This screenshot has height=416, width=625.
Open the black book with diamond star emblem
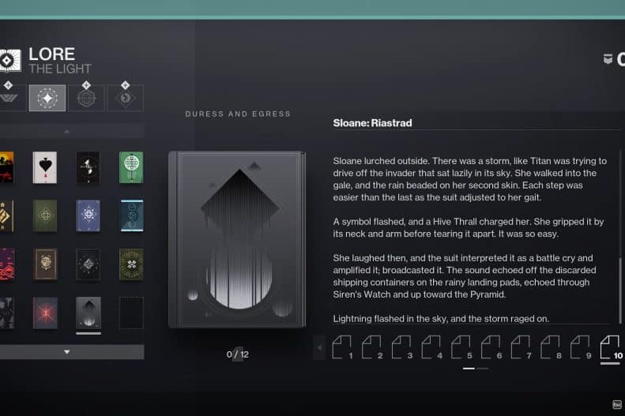click(x=88, y=264)
